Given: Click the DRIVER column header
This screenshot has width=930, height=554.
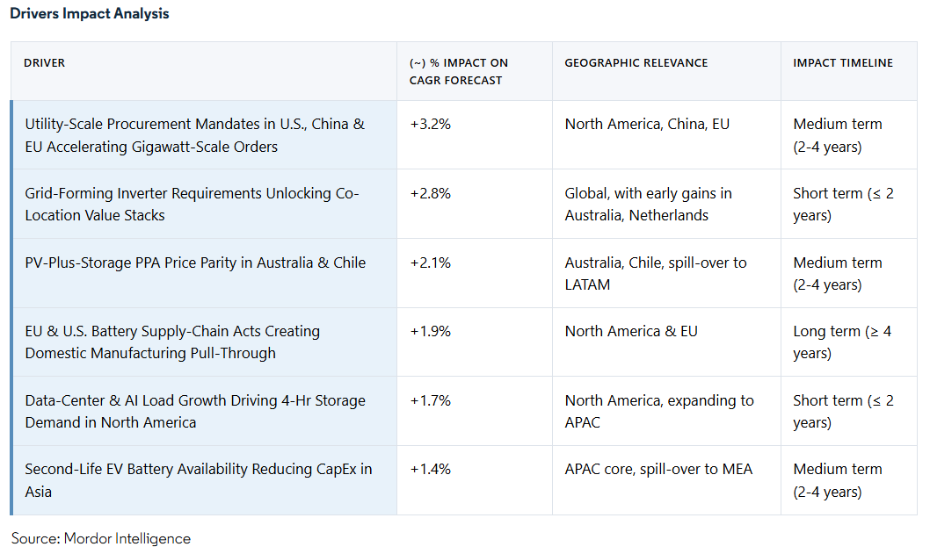Looking at the screenshot, I should pyautogui.click(x=44, y=63).
